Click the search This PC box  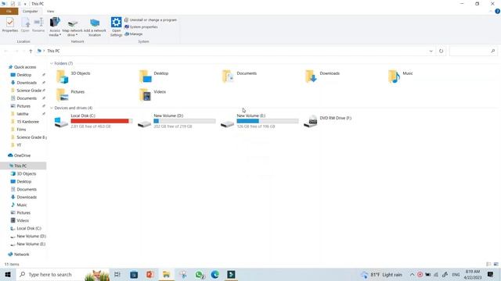tap(473, 51)
